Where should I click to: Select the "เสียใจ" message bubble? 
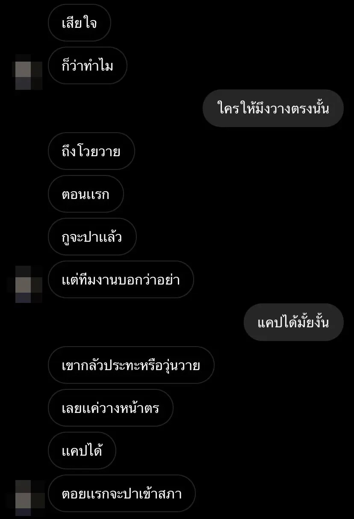coord(80,23)
